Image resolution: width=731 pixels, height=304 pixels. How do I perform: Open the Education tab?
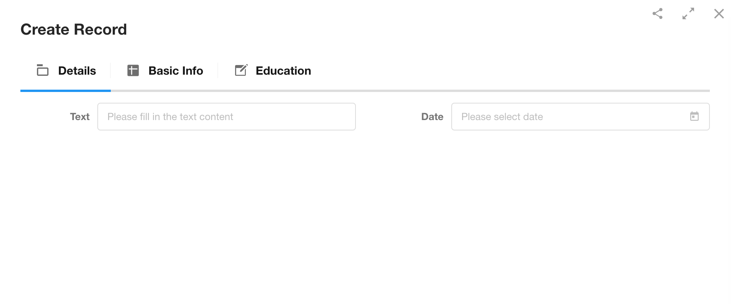[283, 71]
